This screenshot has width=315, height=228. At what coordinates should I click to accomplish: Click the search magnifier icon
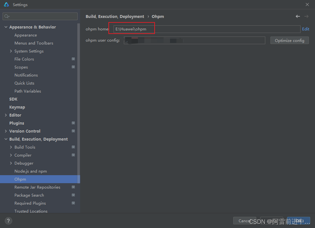click(7, 16)
